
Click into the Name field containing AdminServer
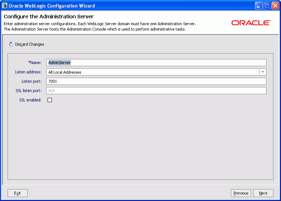156,63
